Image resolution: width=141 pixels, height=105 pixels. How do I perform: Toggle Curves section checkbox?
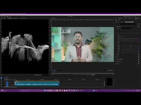coord(139,57)
